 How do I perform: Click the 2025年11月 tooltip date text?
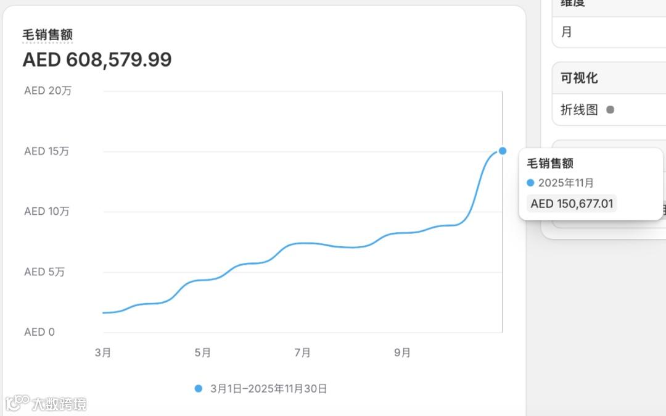565,183
